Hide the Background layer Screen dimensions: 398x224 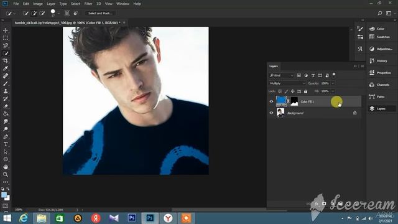pos(271,113)
